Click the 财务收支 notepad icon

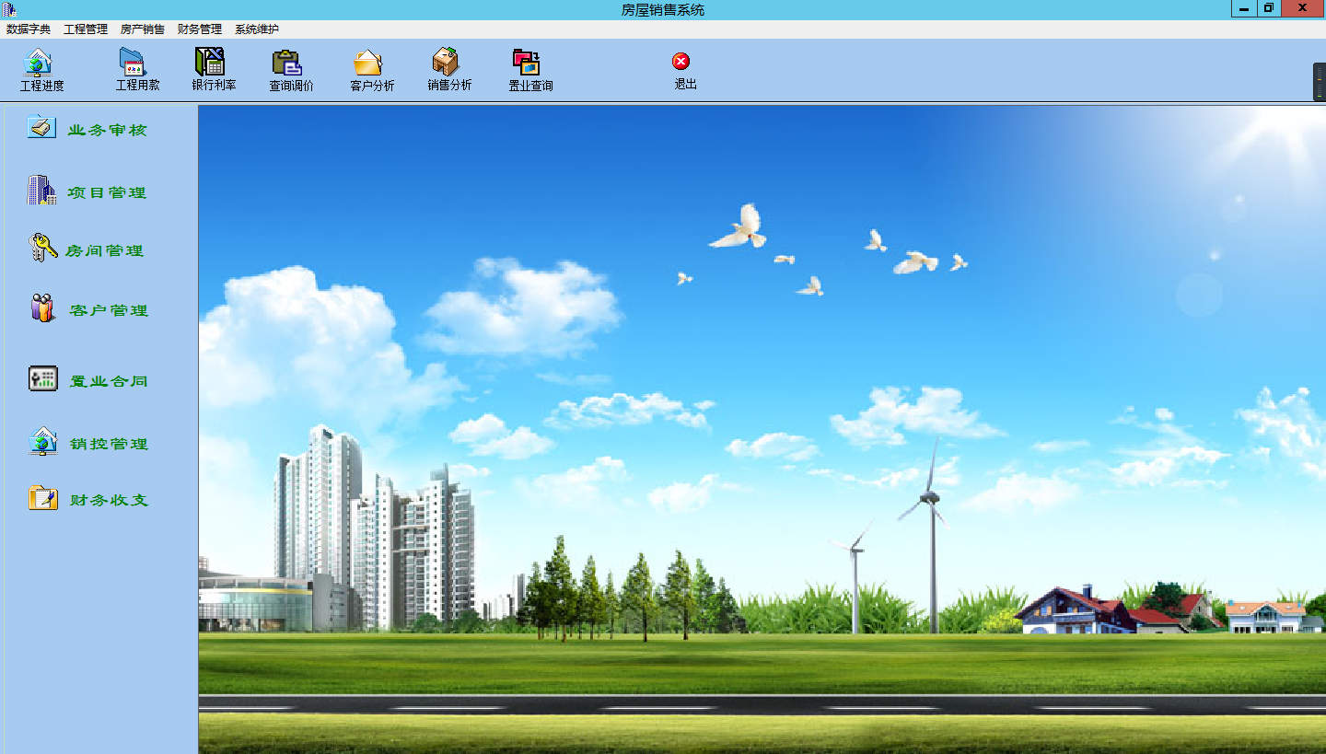pos(43,498)
